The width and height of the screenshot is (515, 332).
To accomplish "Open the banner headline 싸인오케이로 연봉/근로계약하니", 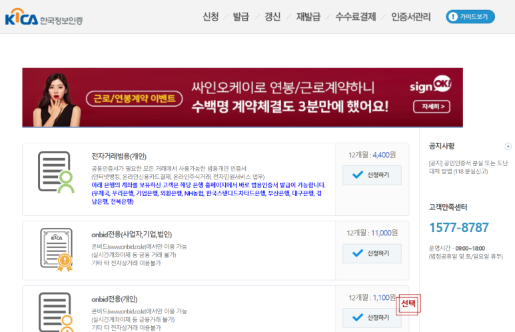I will (282, 87).
